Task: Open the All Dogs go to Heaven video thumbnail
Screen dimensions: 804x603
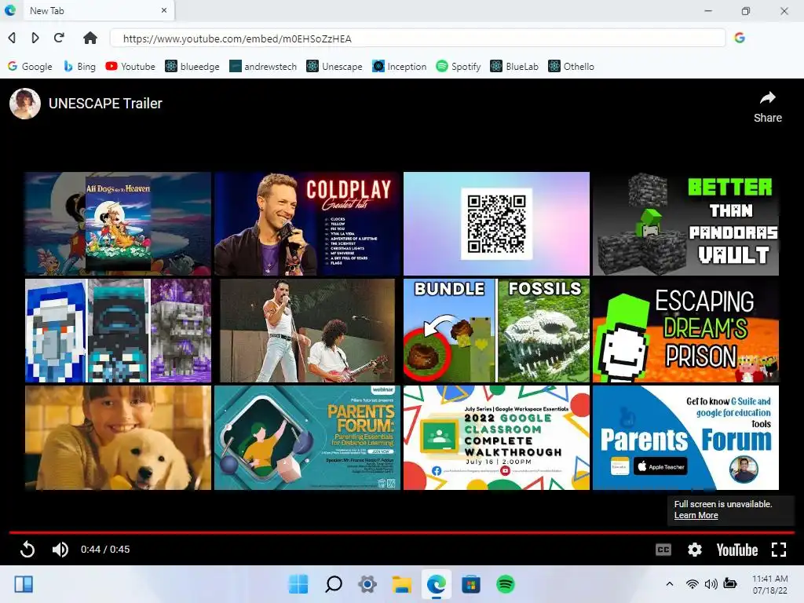Action: click(x=118, y=224)
